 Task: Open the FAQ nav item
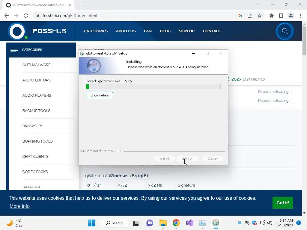click(x=148, y=31)
